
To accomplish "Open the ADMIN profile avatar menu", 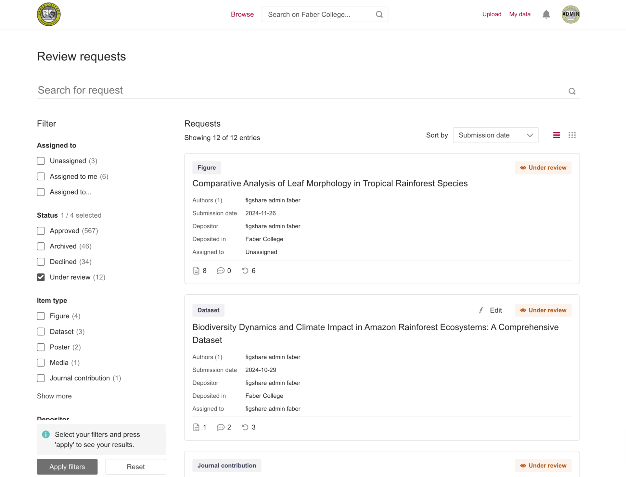I will click(x=570, y=14).
